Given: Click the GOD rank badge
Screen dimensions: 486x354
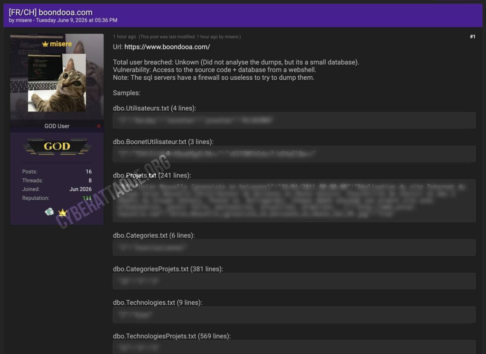Looking at the screenshot, I should tap(57, 146).
